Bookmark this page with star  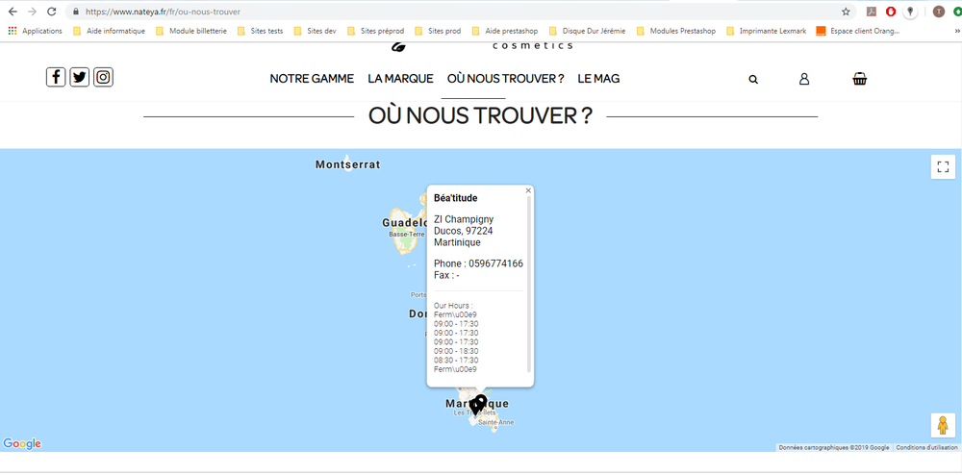tap(846, 12)
